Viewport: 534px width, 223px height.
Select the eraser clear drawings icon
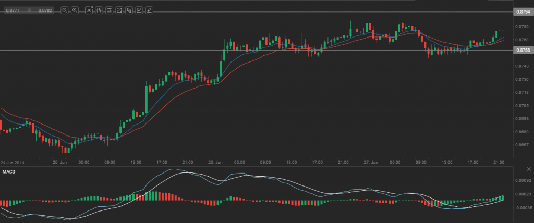point(149,10)
